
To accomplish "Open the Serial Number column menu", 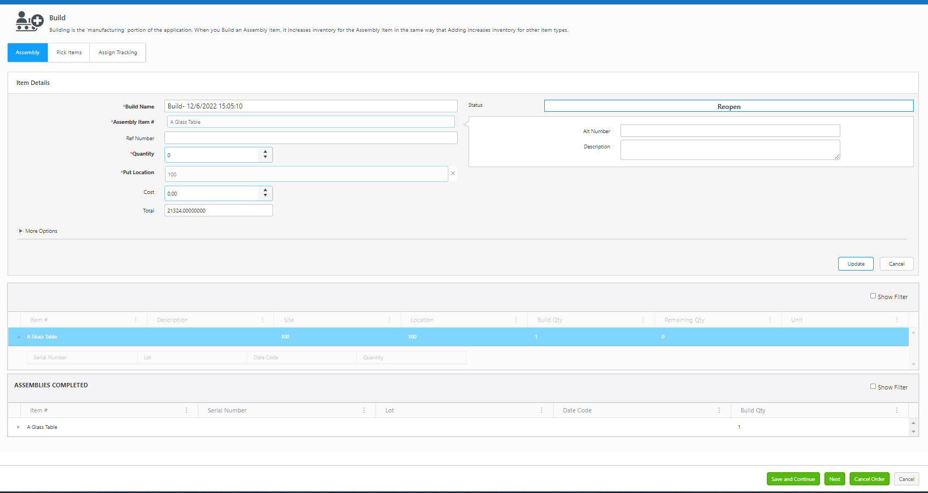I will [x=364, y=410].
